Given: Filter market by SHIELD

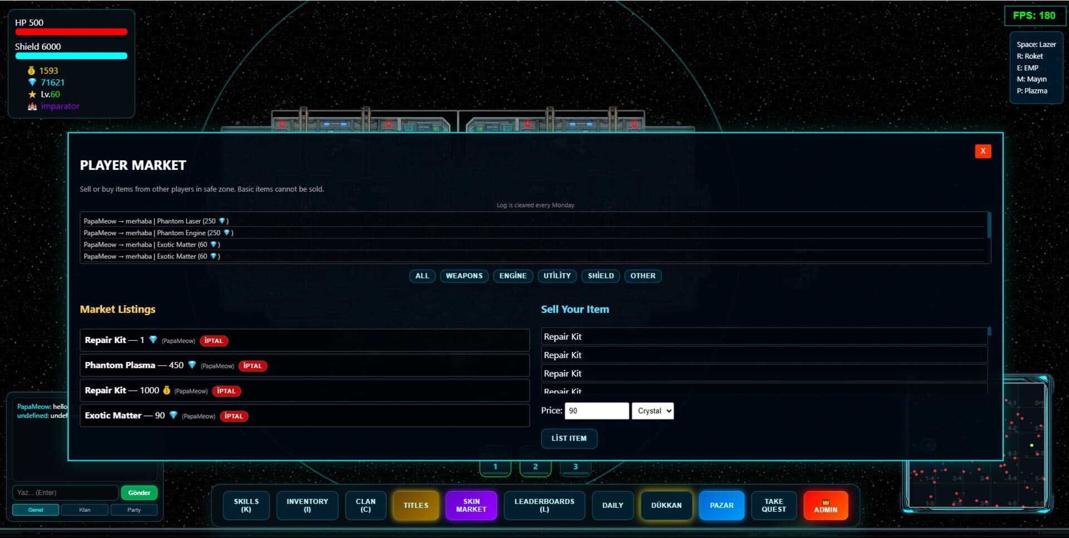Looking at the screenshot, I should tap(601, 276).
